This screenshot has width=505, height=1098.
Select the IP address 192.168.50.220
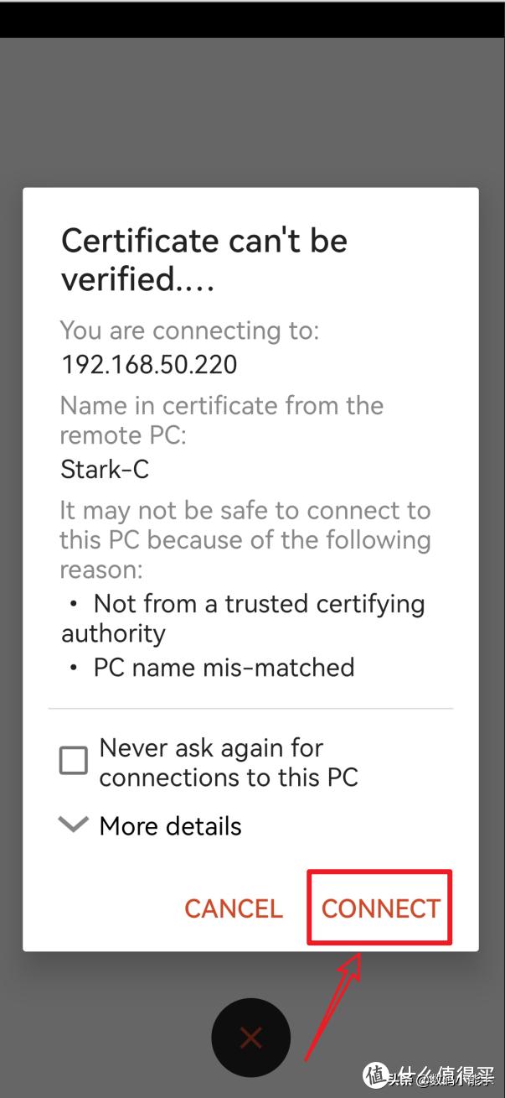click(x=149, y=365)
